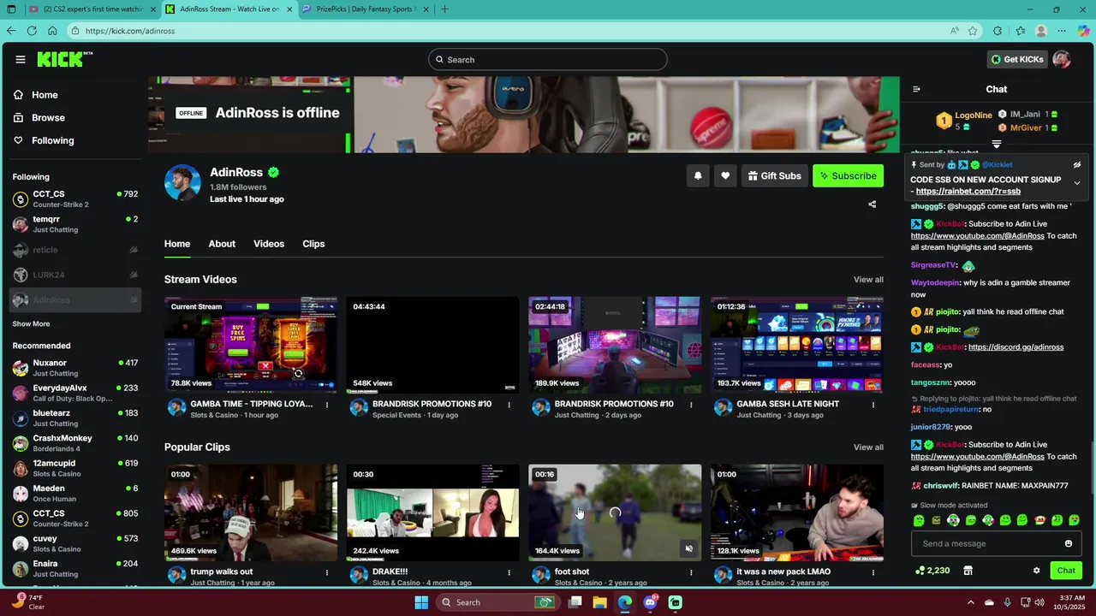Expand the pinned message chevron
Screen dimensions: 1096x616
click(x=1077, y=183)
